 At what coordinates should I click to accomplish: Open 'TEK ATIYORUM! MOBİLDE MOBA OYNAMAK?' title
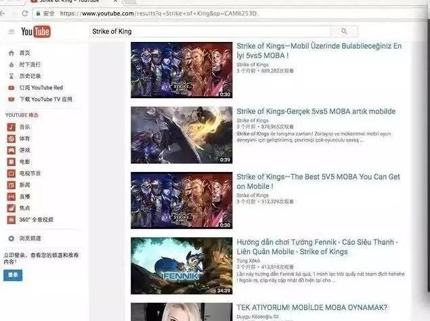tap(311, 307)
